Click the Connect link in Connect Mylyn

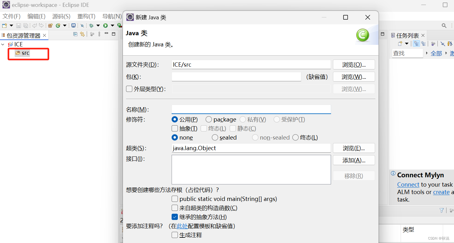click(x=408, y=184)
